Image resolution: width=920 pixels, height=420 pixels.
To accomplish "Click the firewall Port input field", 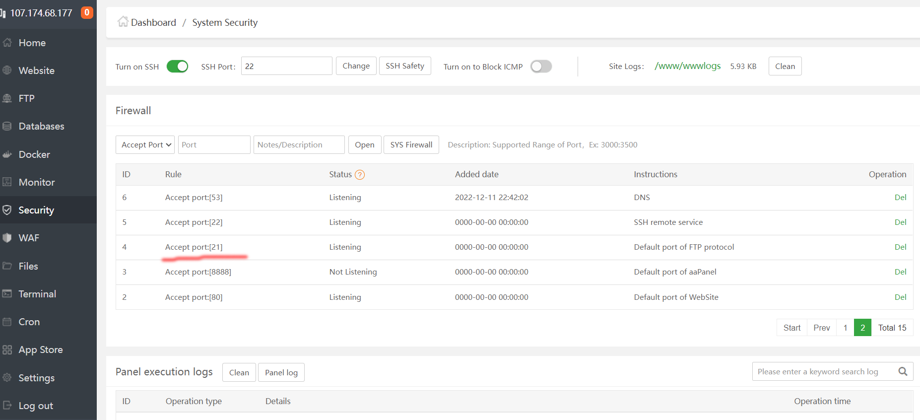I will click(x=214, y=145).
